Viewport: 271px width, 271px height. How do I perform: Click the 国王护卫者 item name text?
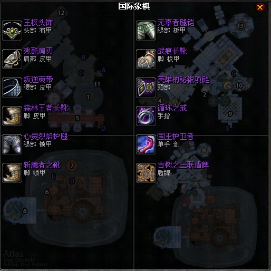pyautogui.click(x=176, y=137)
